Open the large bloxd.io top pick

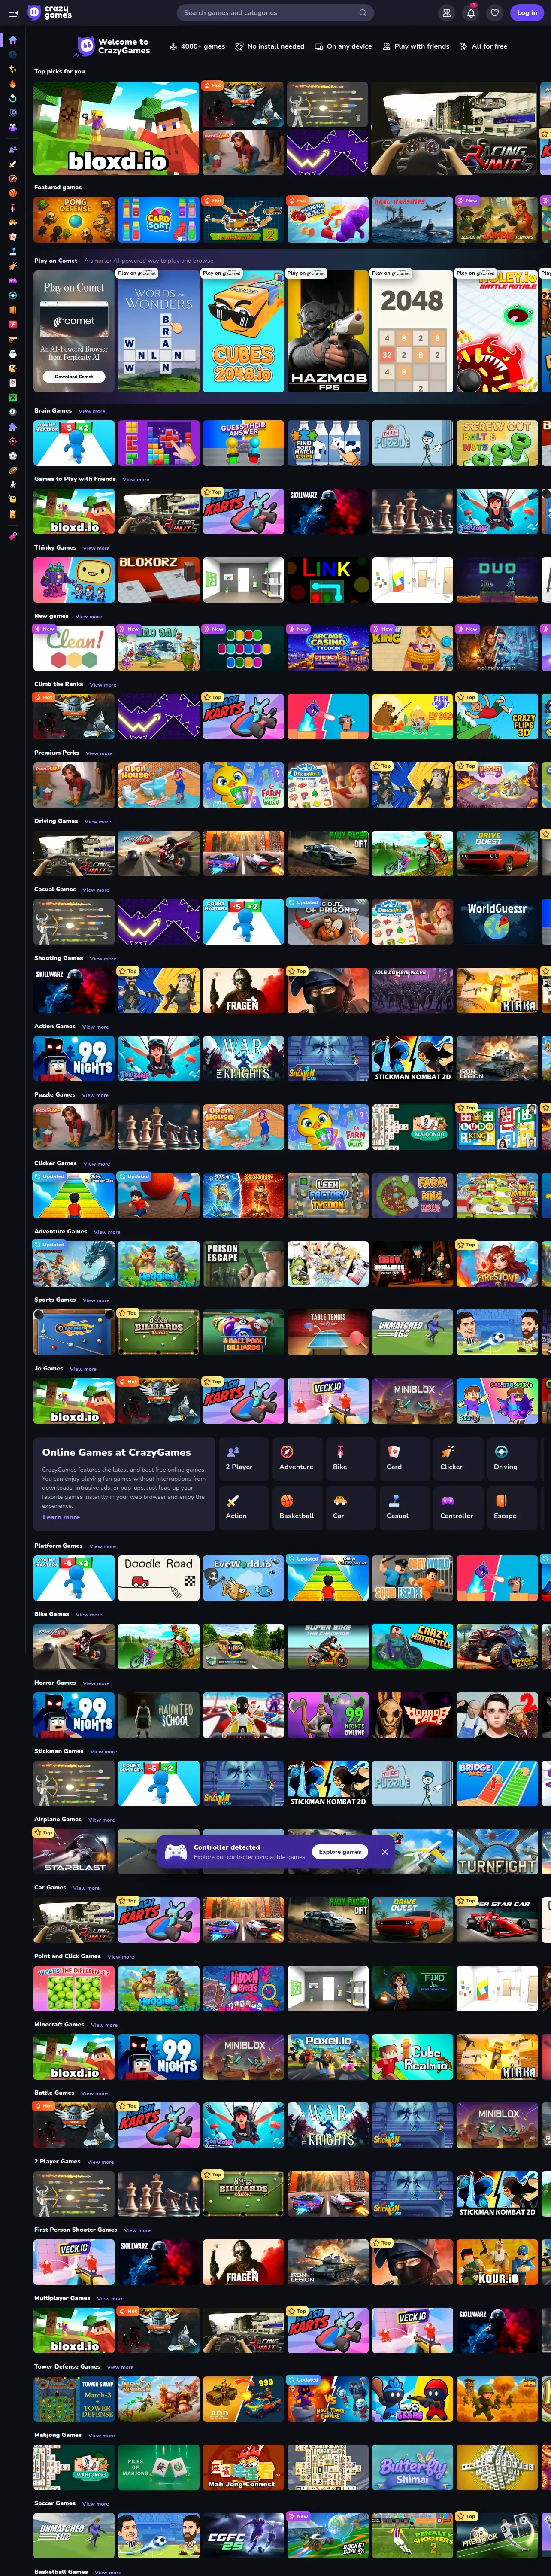116,128
